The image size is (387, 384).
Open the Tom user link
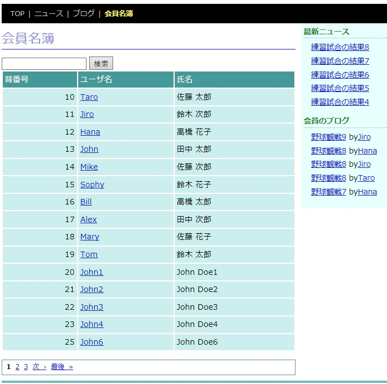tap(89, 254)
